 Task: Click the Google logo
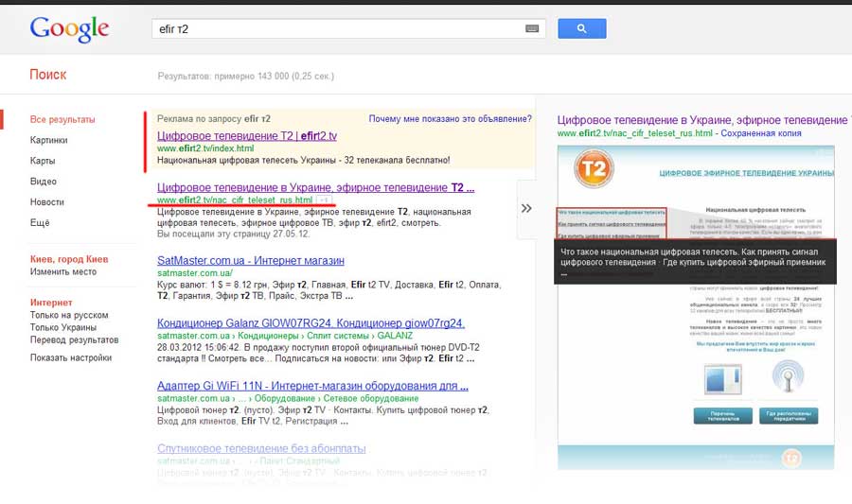click(69, 28)
